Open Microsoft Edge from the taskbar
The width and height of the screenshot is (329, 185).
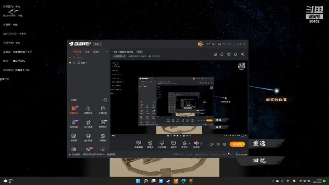click(183, 181)
